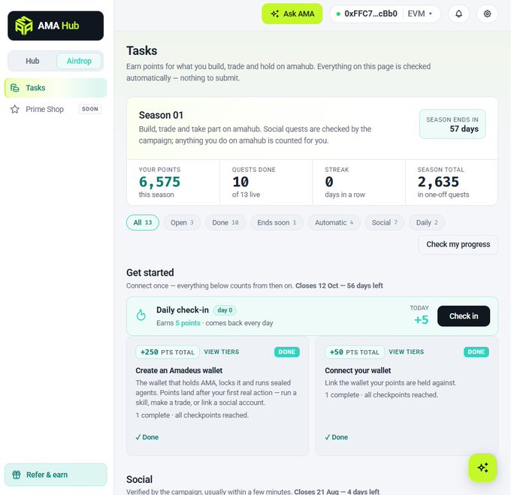Open the floating AMA assistant button
Screen dimensions: 511x495
point(482,468)
